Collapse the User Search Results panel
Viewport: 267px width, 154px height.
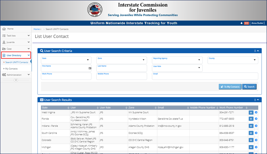[x=258, y=100]
